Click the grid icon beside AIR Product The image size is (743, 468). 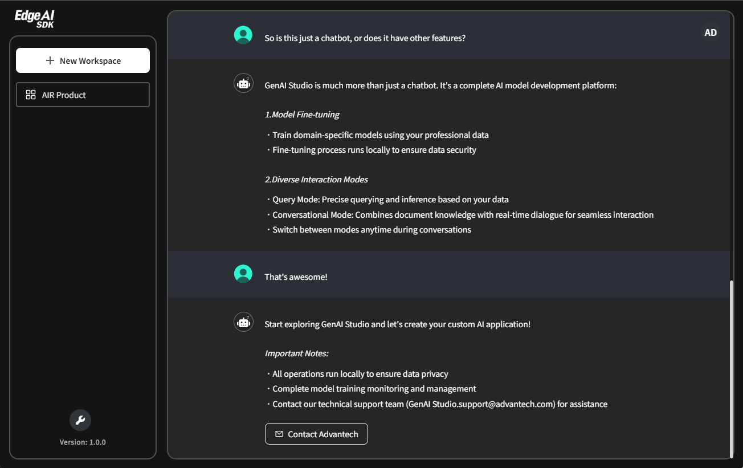30,95
